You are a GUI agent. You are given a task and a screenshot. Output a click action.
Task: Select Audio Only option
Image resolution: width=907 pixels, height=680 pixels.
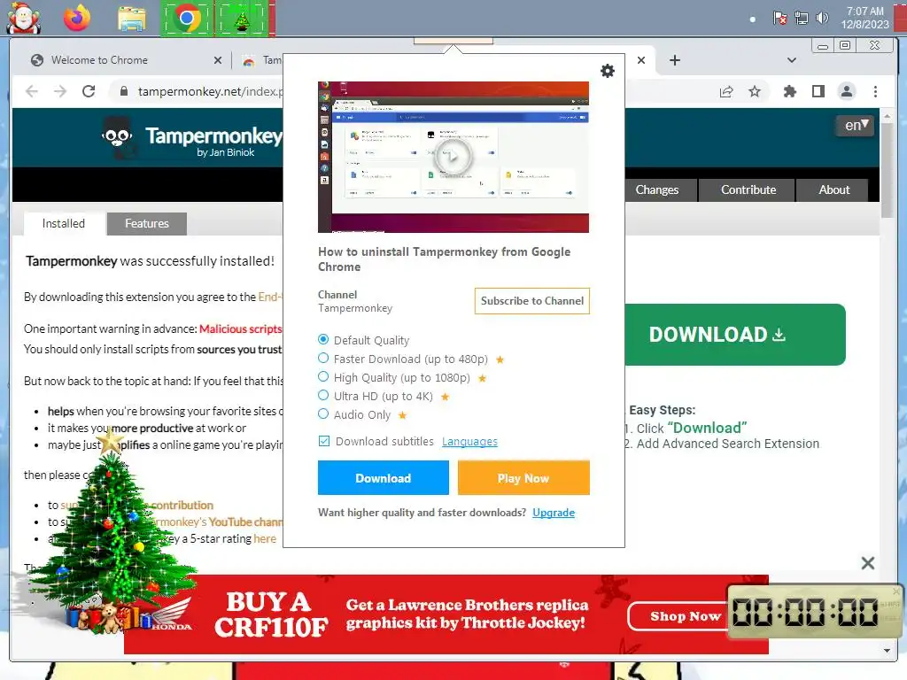click(323, 414)
